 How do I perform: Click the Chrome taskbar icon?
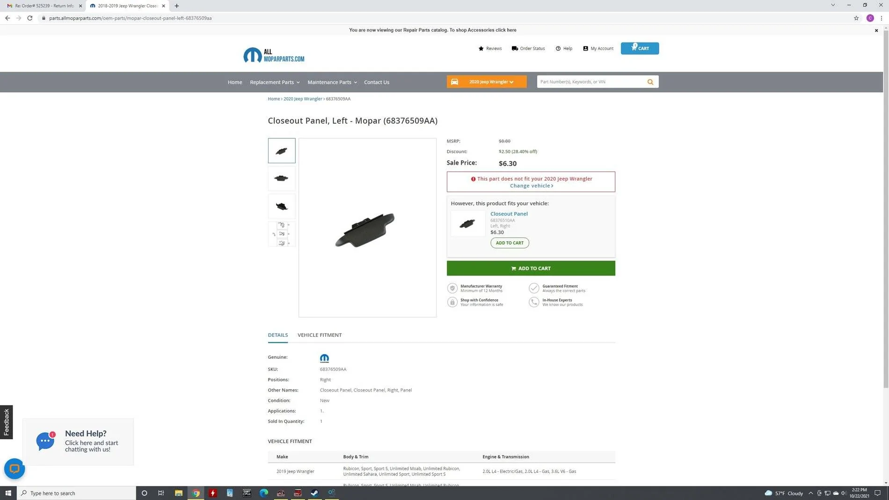(196, 493)
